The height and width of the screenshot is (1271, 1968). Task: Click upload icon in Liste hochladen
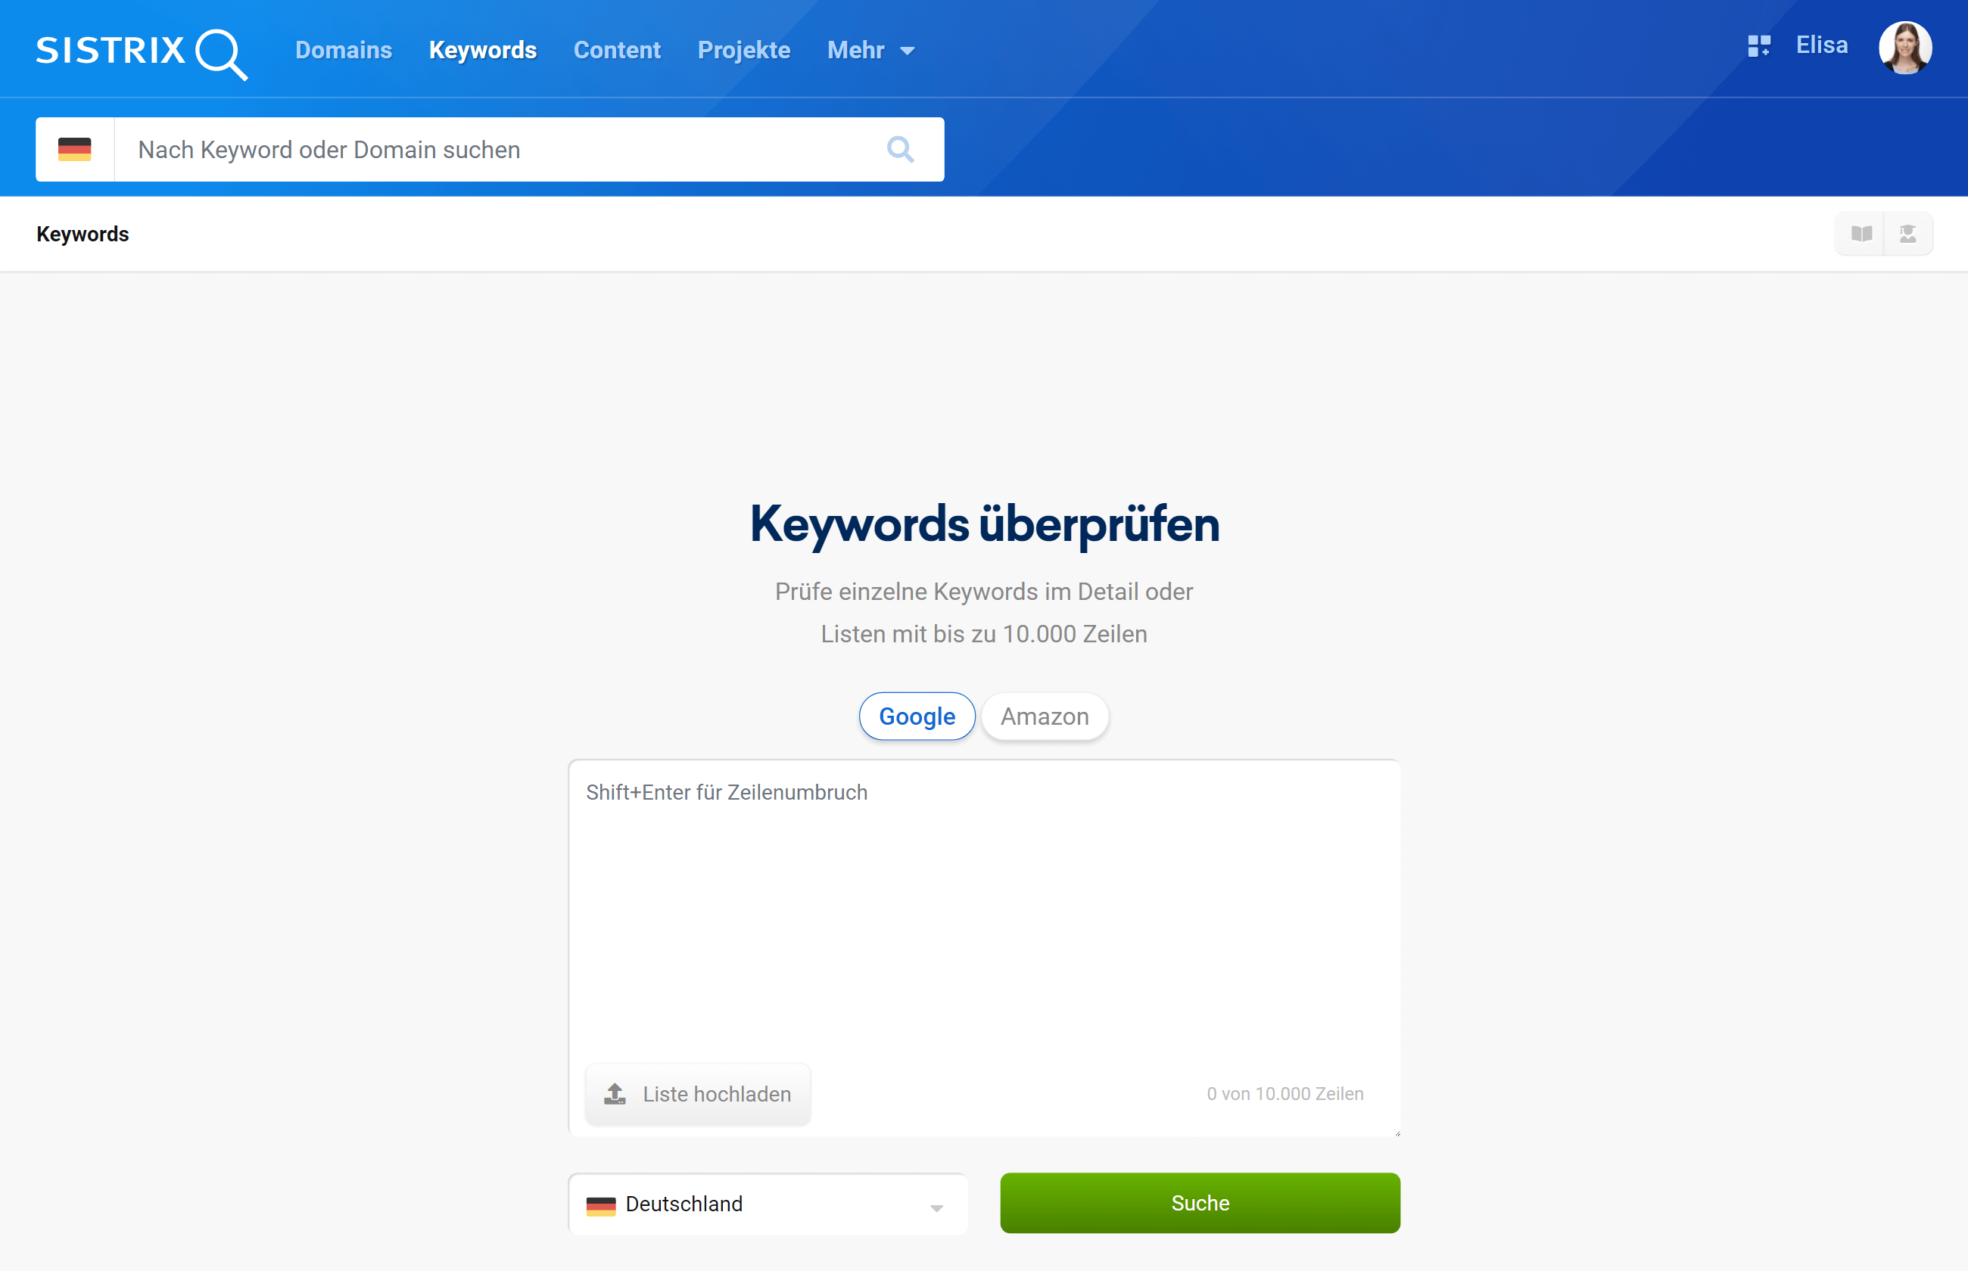point(615,1093)
